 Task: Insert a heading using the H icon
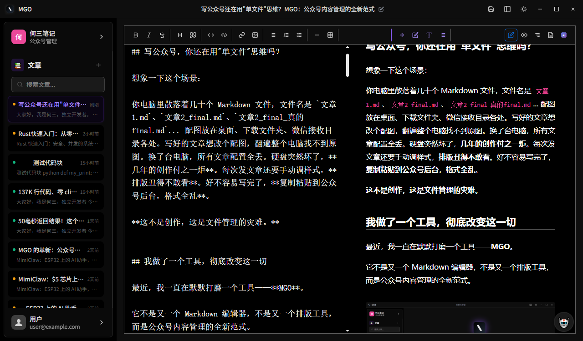pos(179,35)
